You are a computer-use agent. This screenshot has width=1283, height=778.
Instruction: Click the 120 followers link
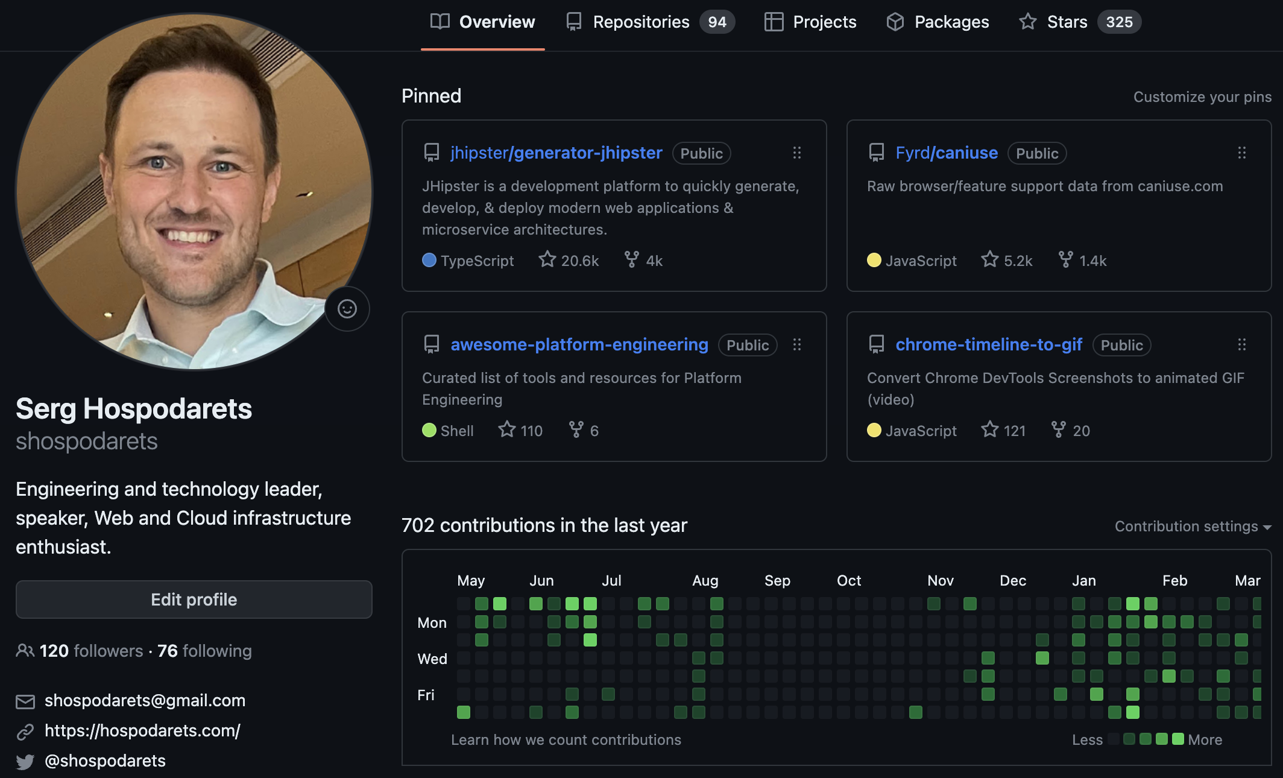click(x=90, y=651)
